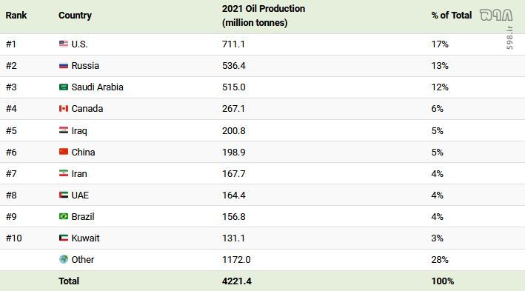Image resolution: width=525 pixels, height=291 pixels.
Task: Click the 2021 Oil Production header
Action: (x=264, y=16)
